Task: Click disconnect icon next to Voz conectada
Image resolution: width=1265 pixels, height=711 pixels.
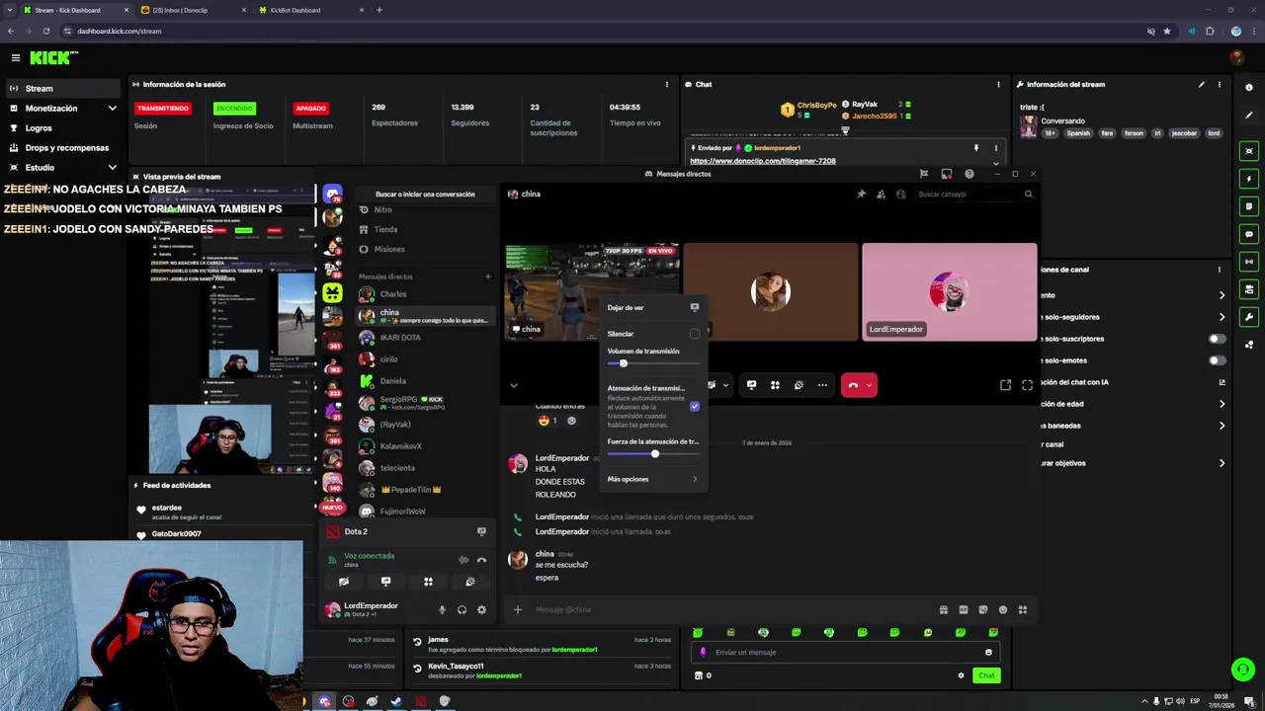Action: point(481,560)
